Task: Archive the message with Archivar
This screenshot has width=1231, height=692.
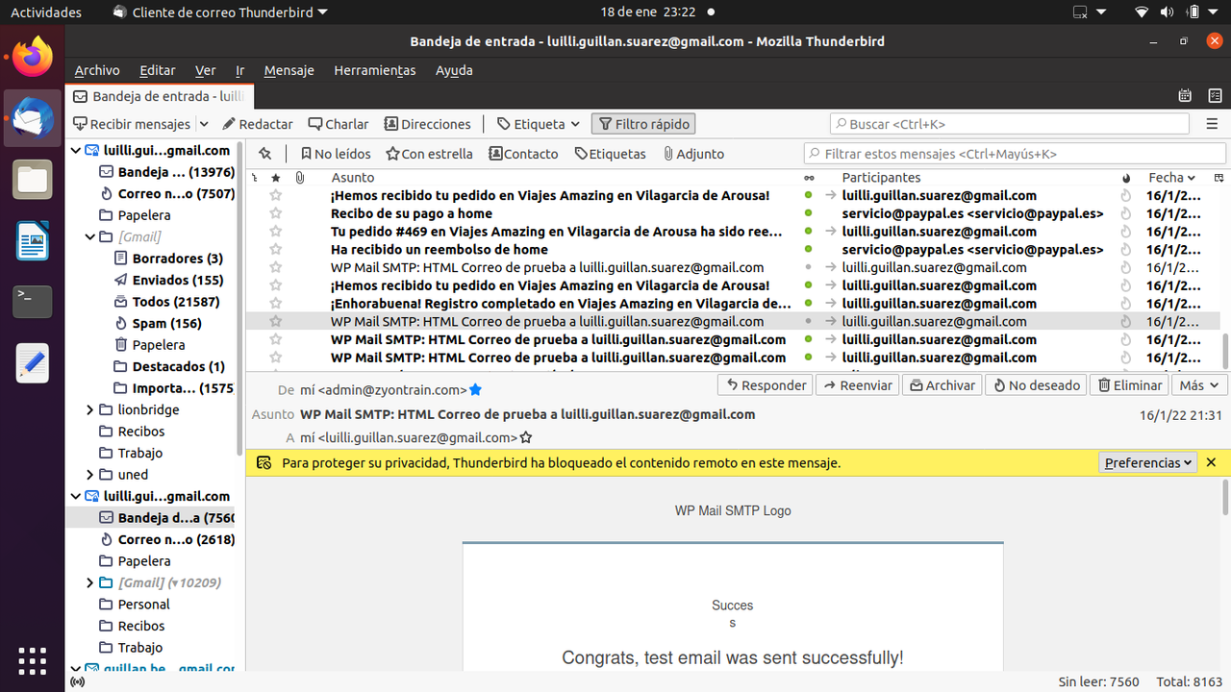Action: (942, 385)
